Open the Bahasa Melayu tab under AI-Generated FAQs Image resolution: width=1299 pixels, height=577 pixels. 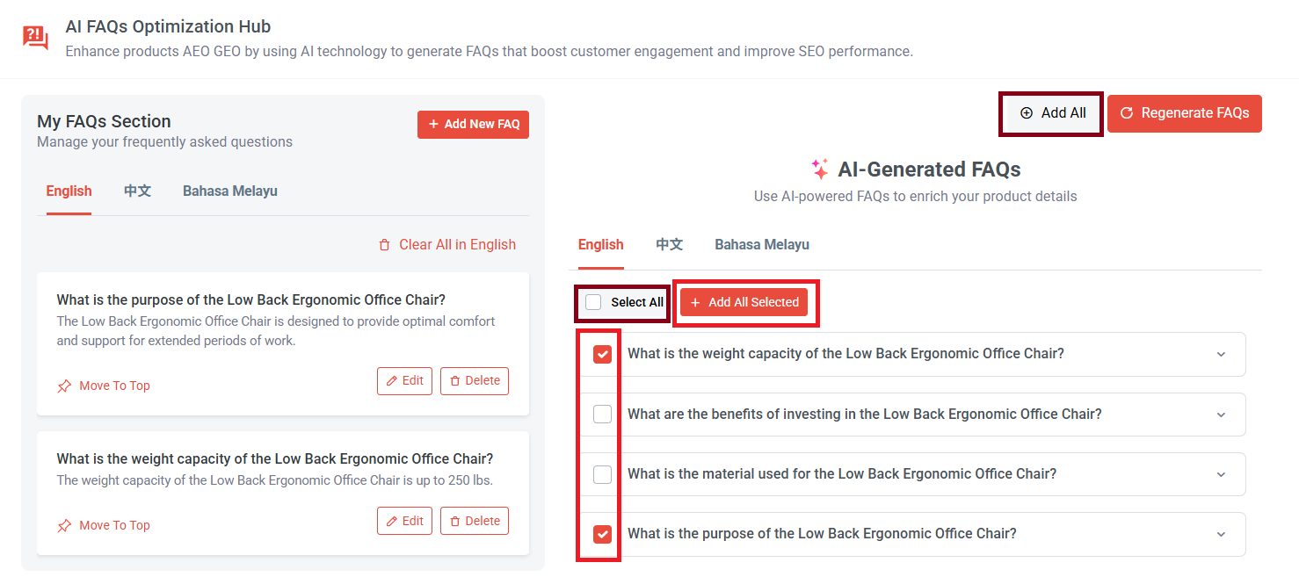[x=761, y=244]
